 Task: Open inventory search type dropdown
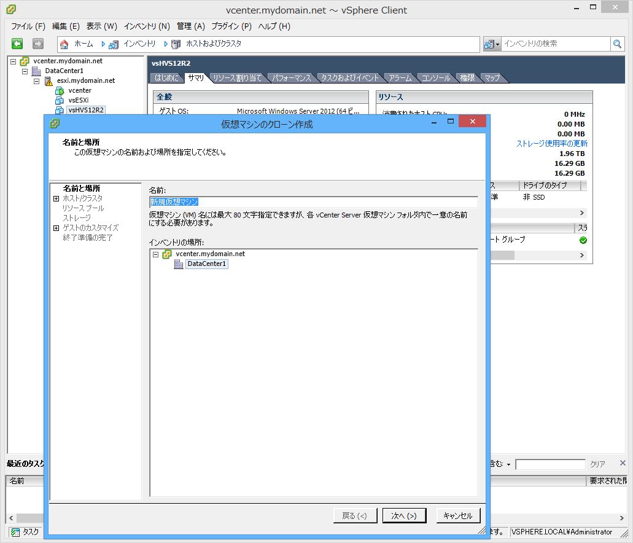click(x=492, y=44)
